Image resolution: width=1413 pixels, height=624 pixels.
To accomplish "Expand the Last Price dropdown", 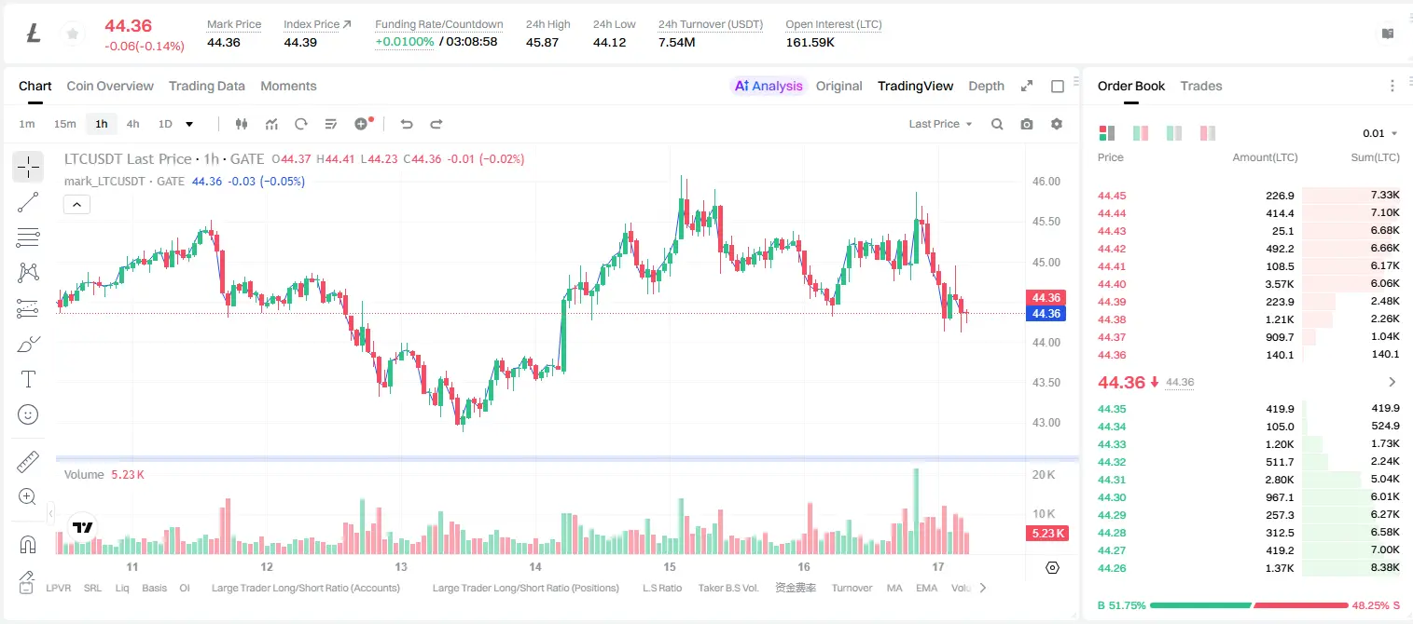I will pos(940,124).
